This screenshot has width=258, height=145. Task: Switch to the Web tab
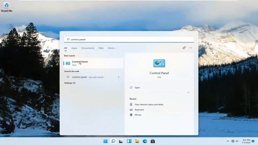(101, 48)
